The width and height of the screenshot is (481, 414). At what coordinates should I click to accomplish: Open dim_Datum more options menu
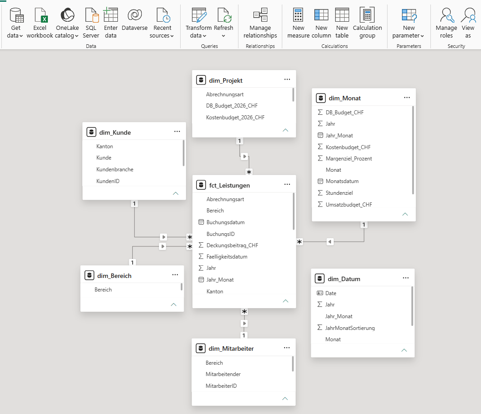click(406, 278)
